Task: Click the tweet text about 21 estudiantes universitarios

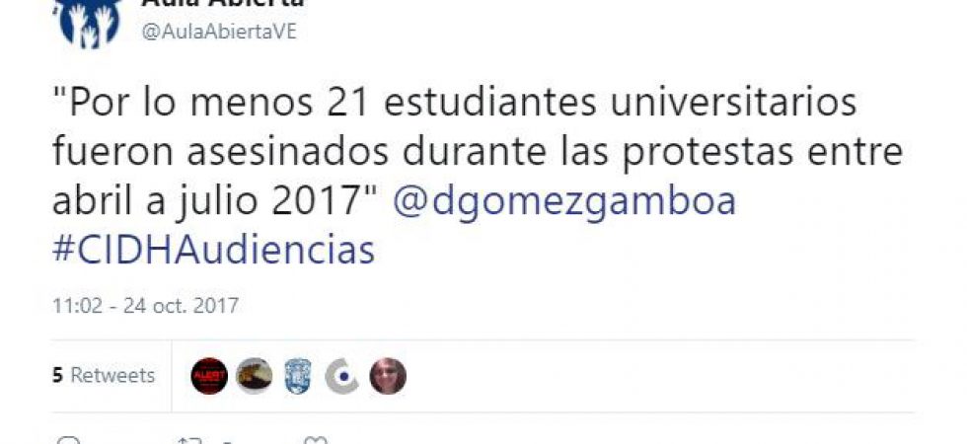Action: pos(478,152)
